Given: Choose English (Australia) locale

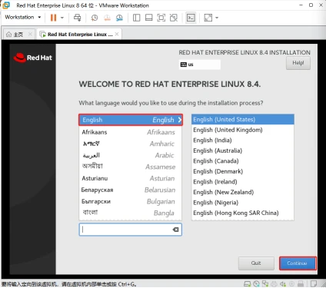Looking at the screenshot, I should point(243,151).
